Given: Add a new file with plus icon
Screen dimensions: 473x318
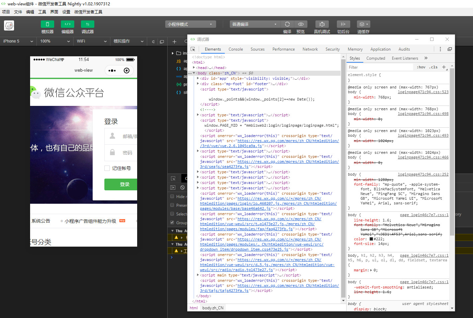Looking at the screenshot, I should point(174,42).
